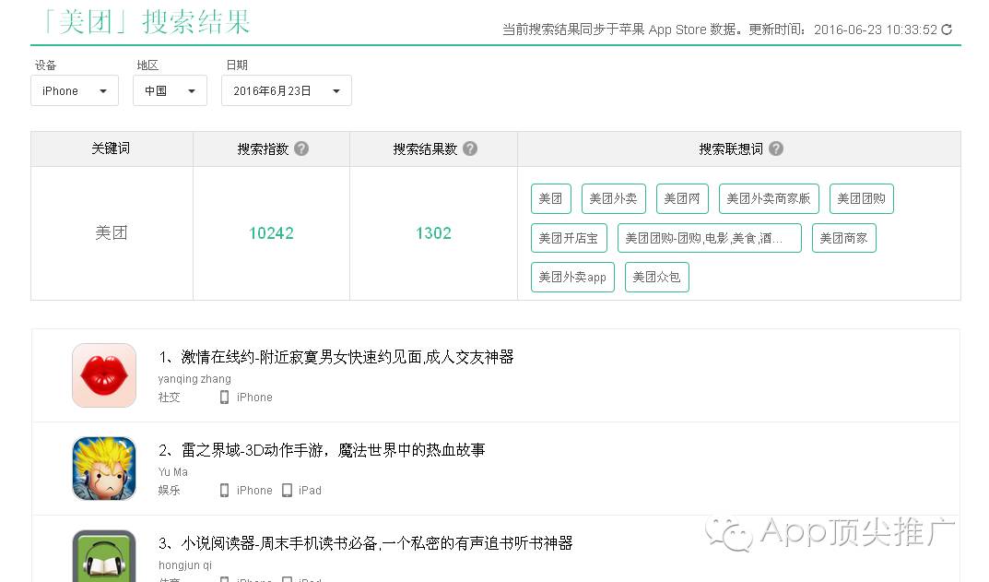This screenshot has height=582, width=989.
Task: Select the 美团团购 suggestion tag
Action: click(862, 199)
